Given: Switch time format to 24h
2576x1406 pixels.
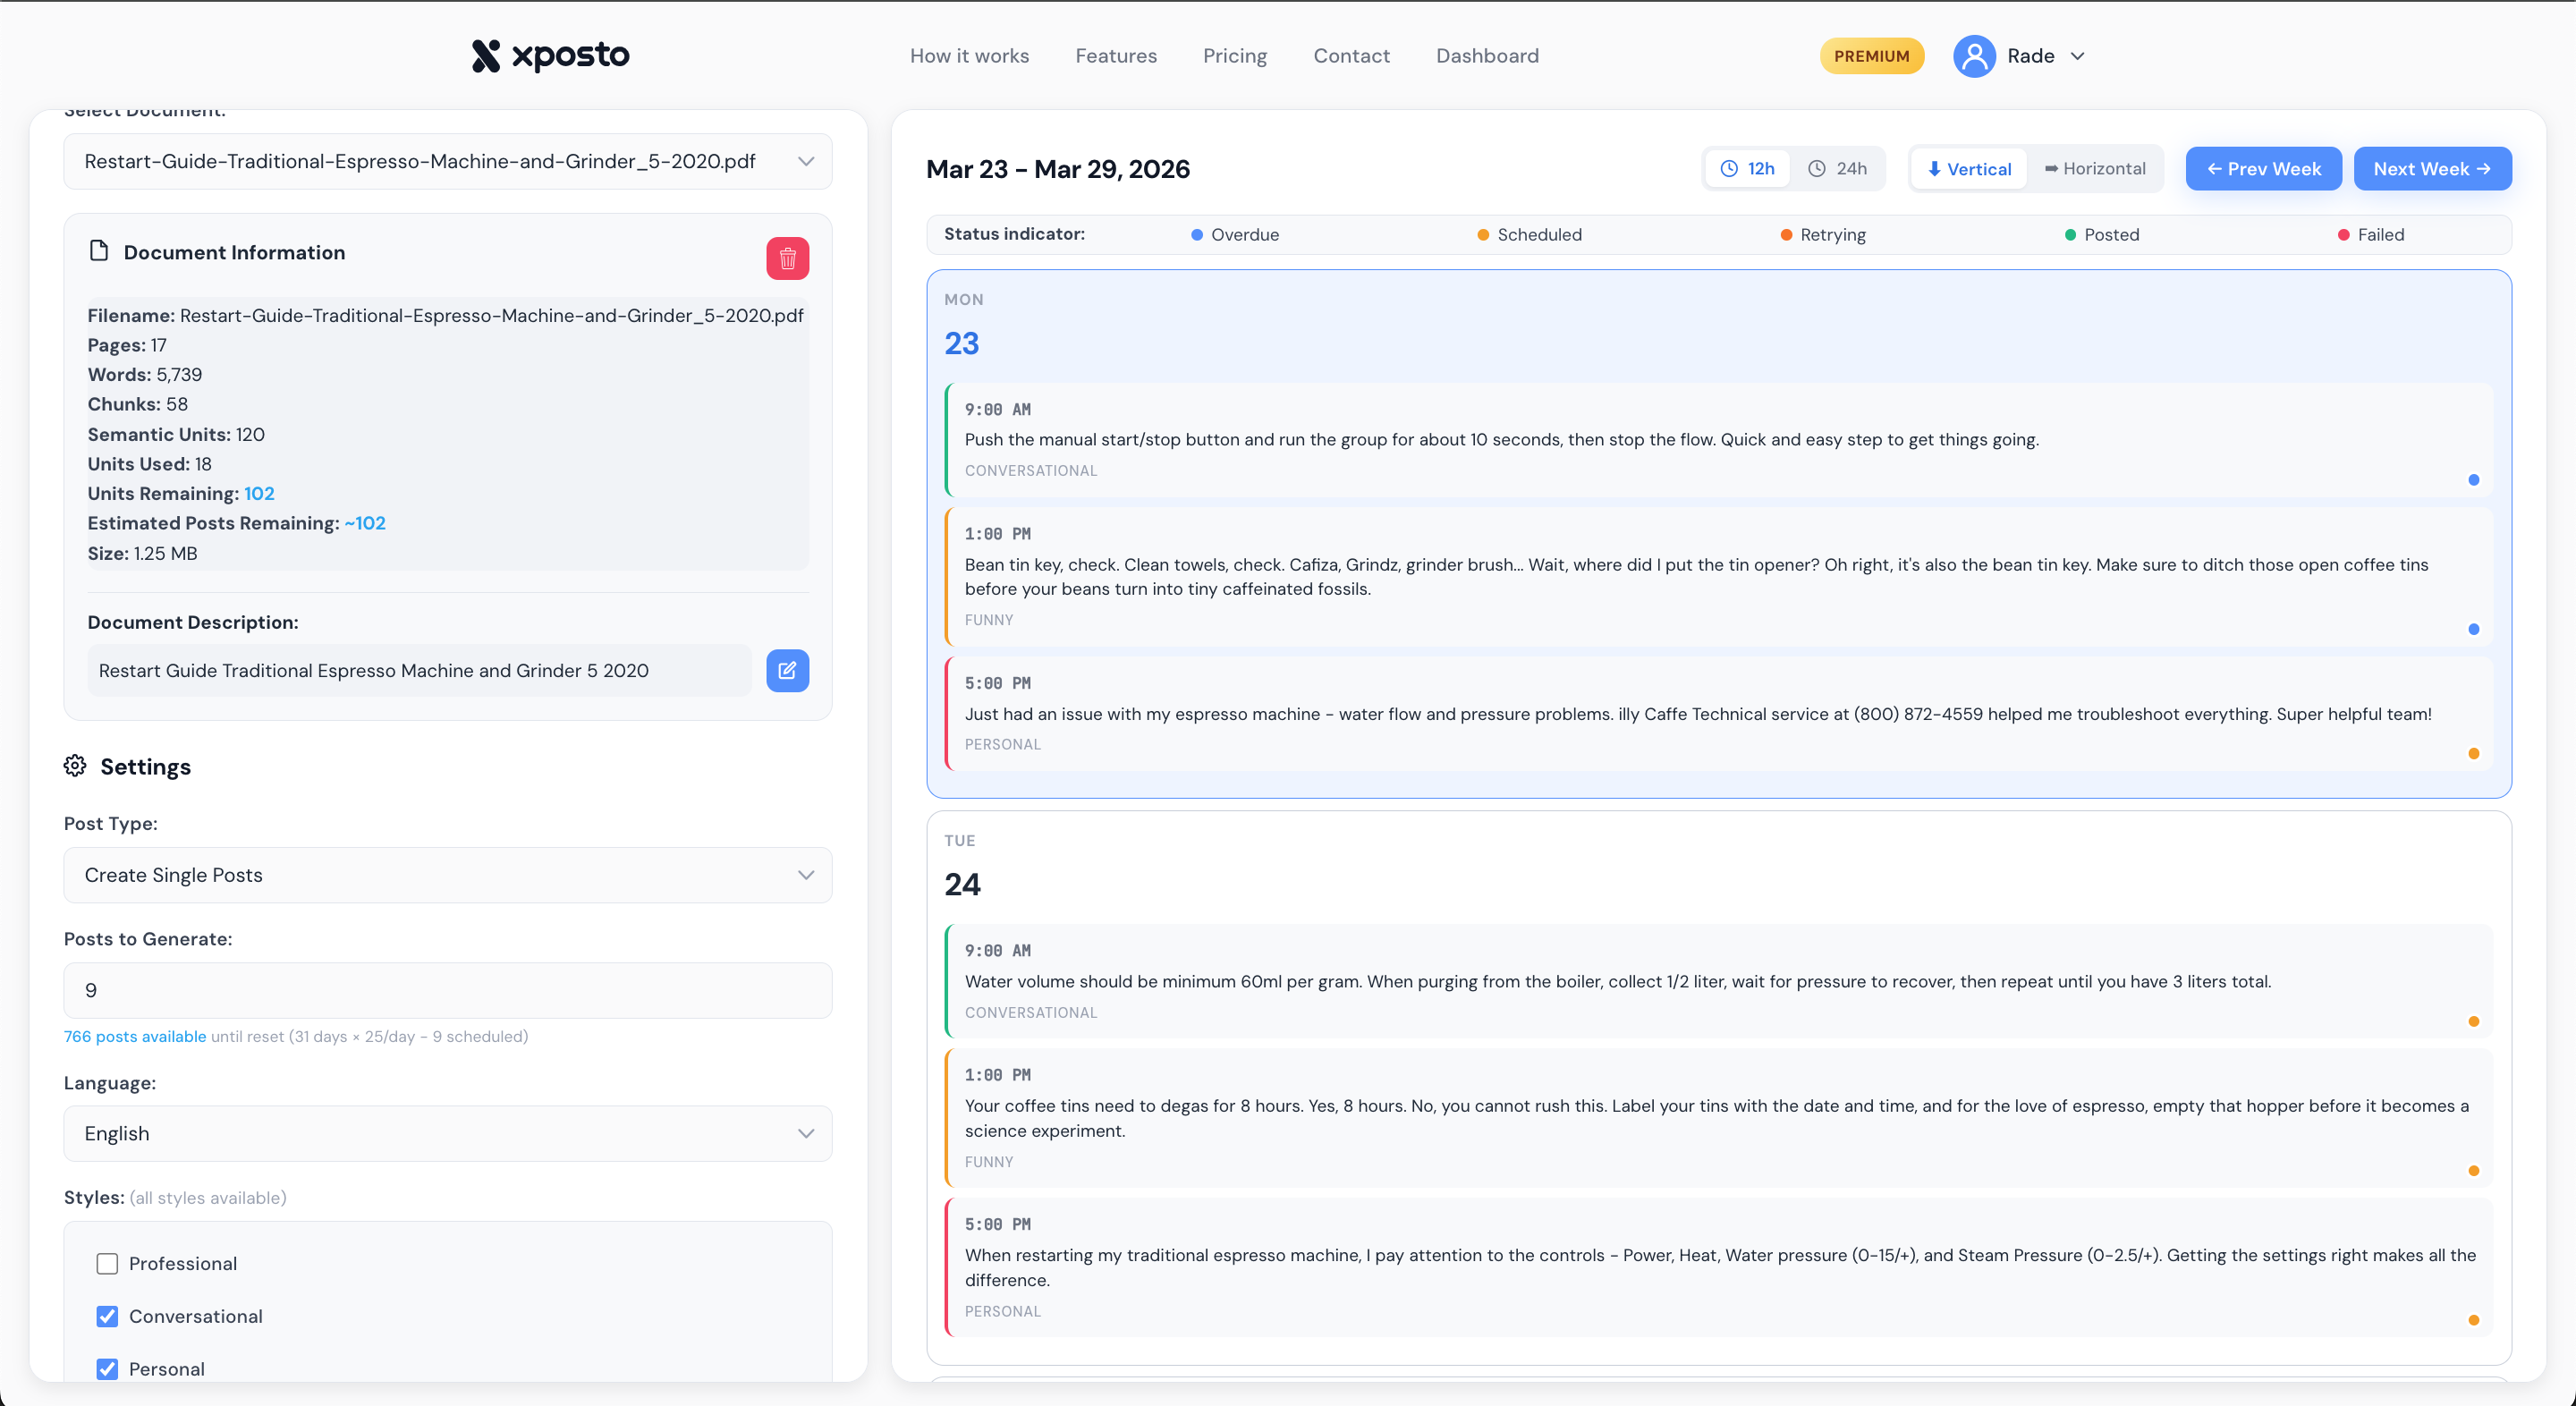Looking at the screenshot, I should tap(1837, 169).
